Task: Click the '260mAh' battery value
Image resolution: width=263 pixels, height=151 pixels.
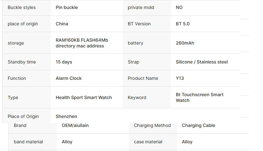Action: [x=185, y=43]
